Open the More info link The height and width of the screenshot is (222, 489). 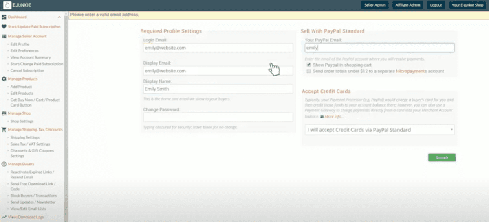[x=334, y=117]
